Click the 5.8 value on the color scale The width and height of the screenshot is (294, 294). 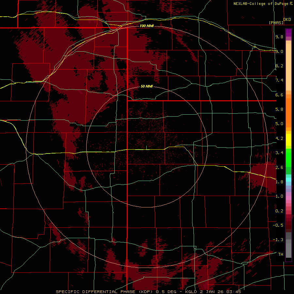(x=279, y=109)
